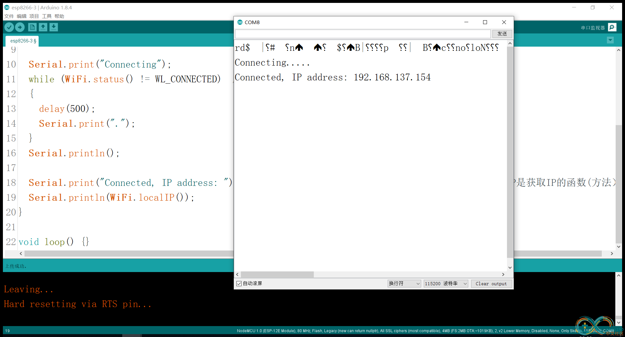The image size is (625, 337).
Task: Click console output scroll down arrow
Action: [619, 323]
